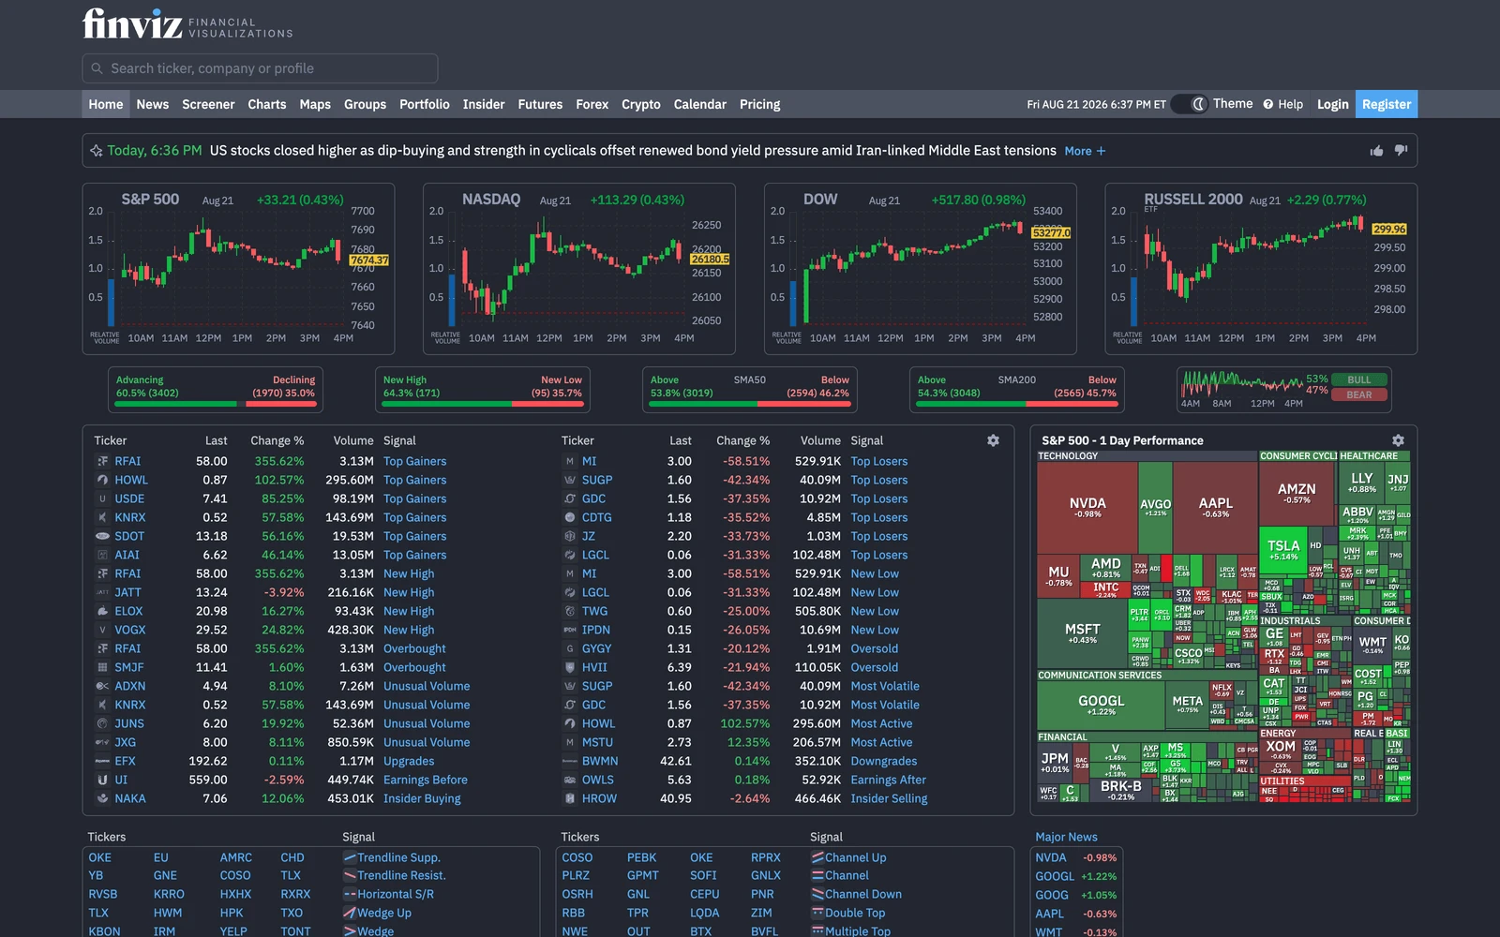Image resolution: width=1500 pixels, height=937 pixels.
Task: Toggle the dark/light Theme switch
Action: click(x=1191, y=104)
